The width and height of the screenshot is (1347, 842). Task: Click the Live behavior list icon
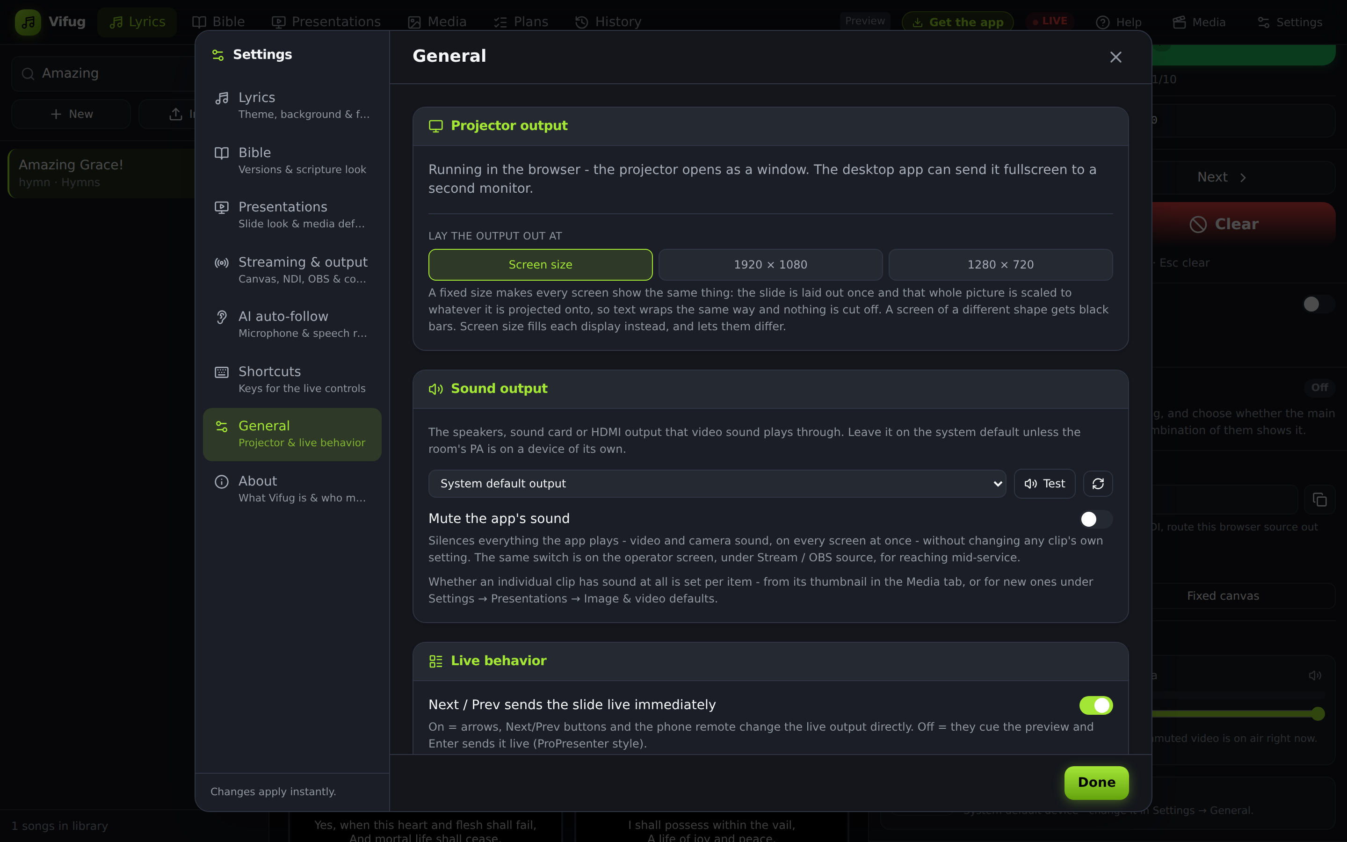pos(436,661)
